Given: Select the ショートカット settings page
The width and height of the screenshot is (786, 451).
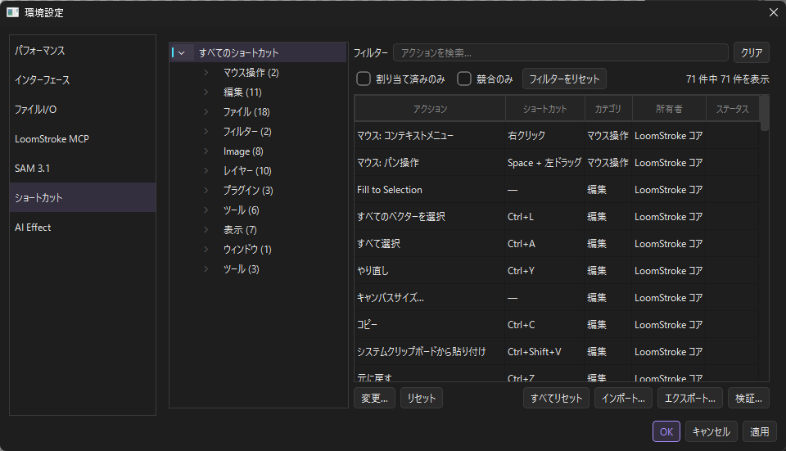Looking at the screenshot, I should pos(83,197).
